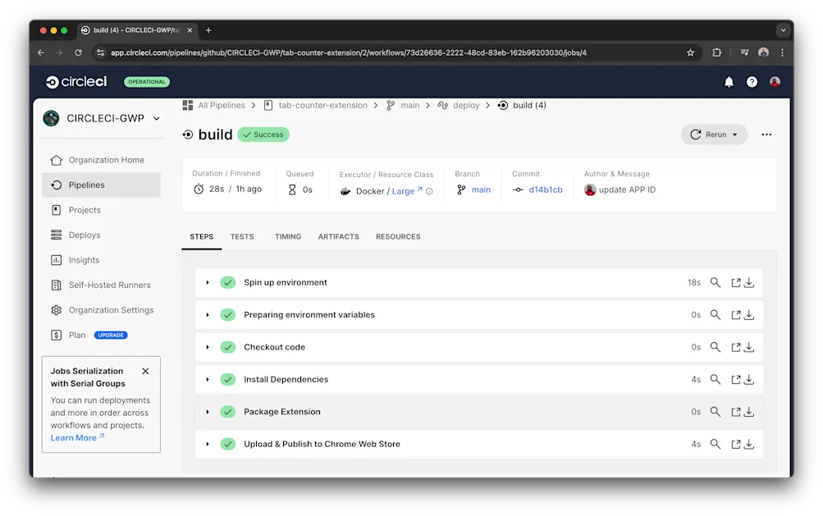Switch to the ARTIFACTS tab
The height and width of the screenshot is (516, 823).
coord(338,236)
